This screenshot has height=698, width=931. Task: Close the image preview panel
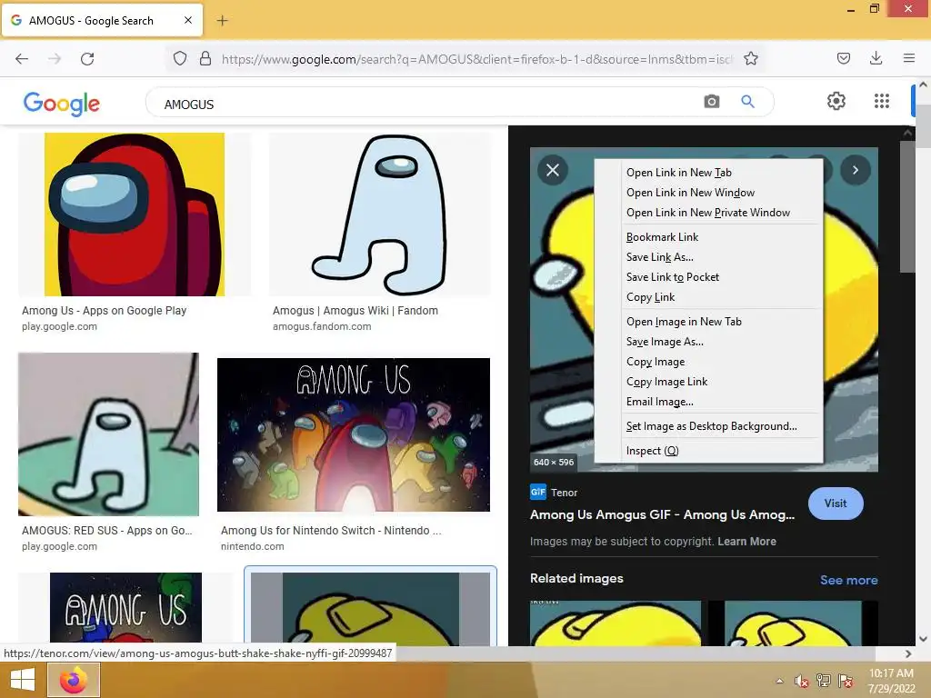pos(553,170)
